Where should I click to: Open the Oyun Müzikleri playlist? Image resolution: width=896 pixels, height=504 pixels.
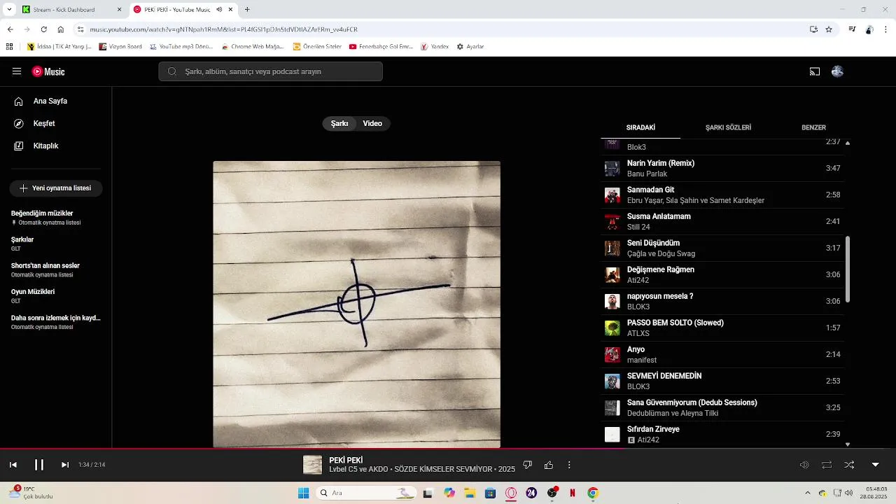click(56, 295)
